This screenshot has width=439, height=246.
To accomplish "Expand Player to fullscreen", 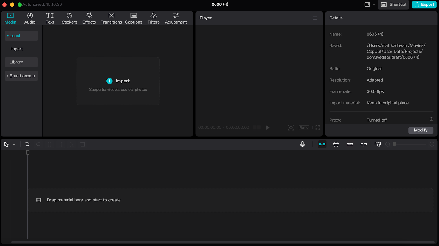I will pyautogui.click(x=318, y=128).
